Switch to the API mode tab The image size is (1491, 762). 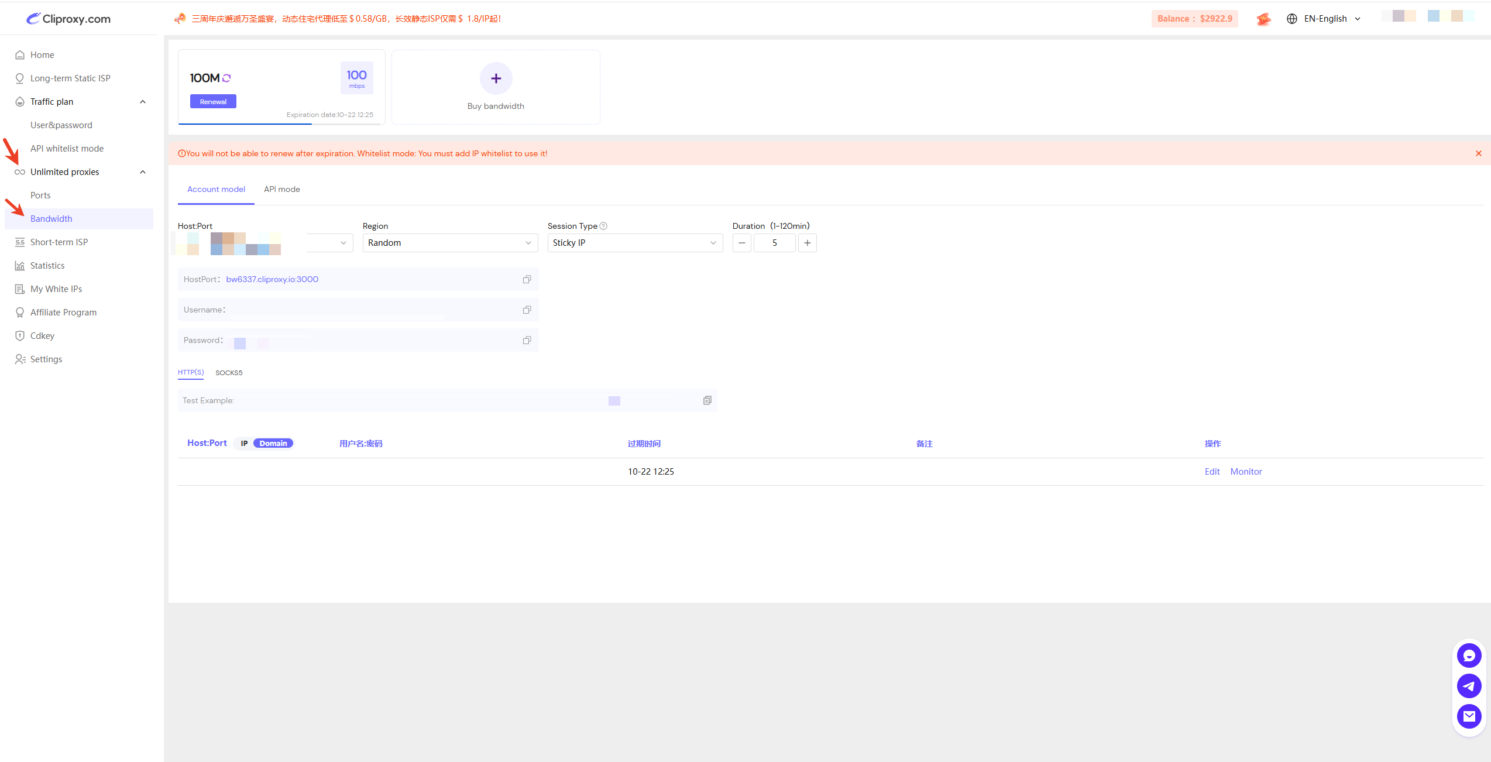click(281, 189)
